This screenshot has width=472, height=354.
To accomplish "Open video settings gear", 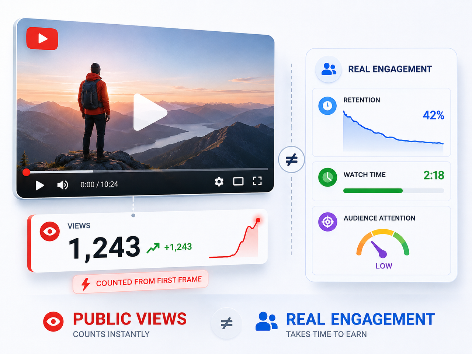I will (x=219, y=181).
